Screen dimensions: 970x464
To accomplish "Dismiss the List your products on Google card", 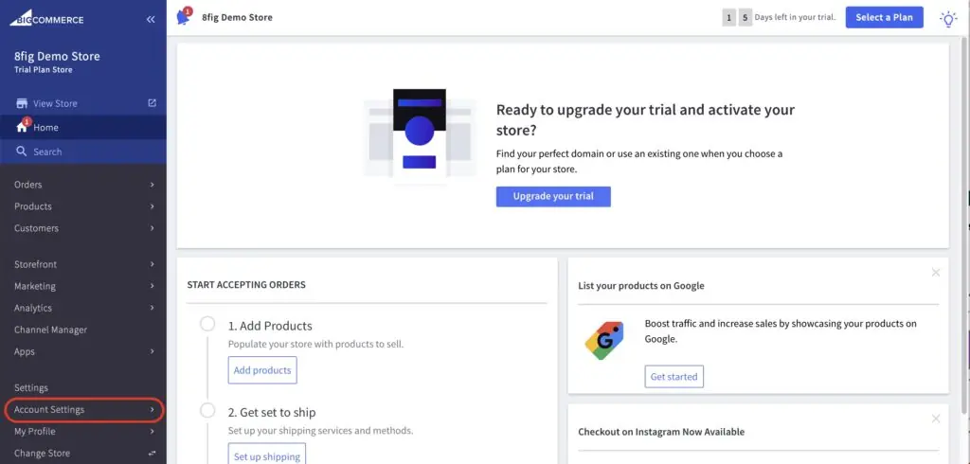I will click(935, 272).
